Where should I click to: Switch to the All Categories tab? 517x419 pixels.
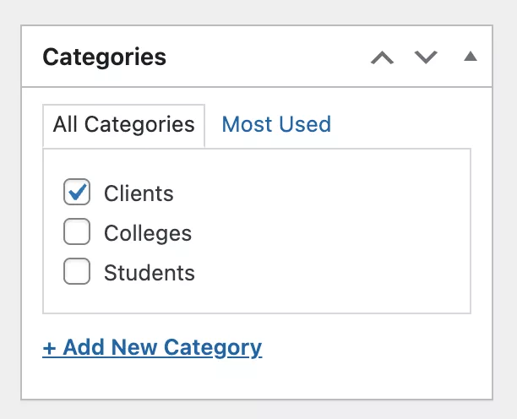123,125
